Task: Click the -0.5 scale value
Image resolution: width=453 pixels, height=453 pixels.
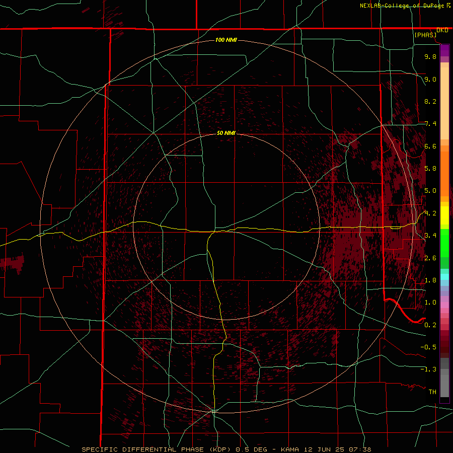Action: [x=428, y=347]
